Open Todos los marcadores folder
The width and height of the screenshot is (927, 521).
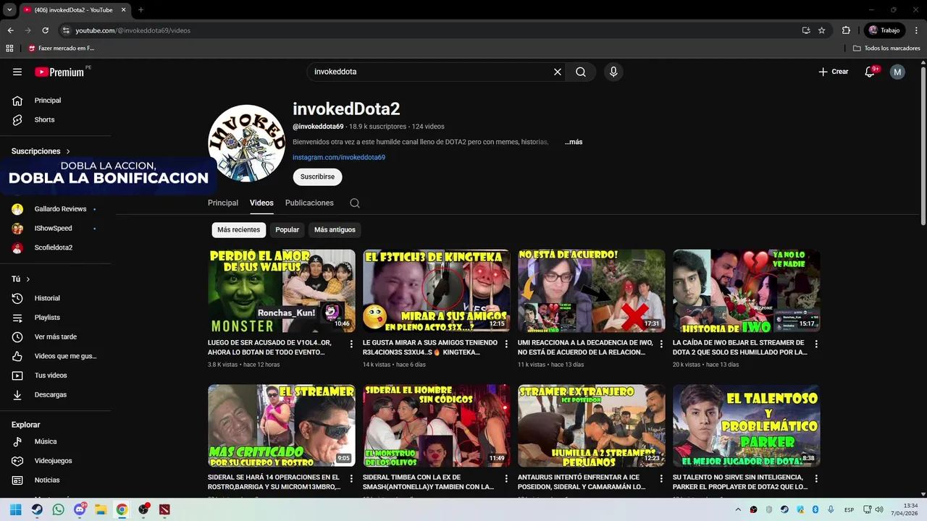pyautogui.click(x=886, y=48)
